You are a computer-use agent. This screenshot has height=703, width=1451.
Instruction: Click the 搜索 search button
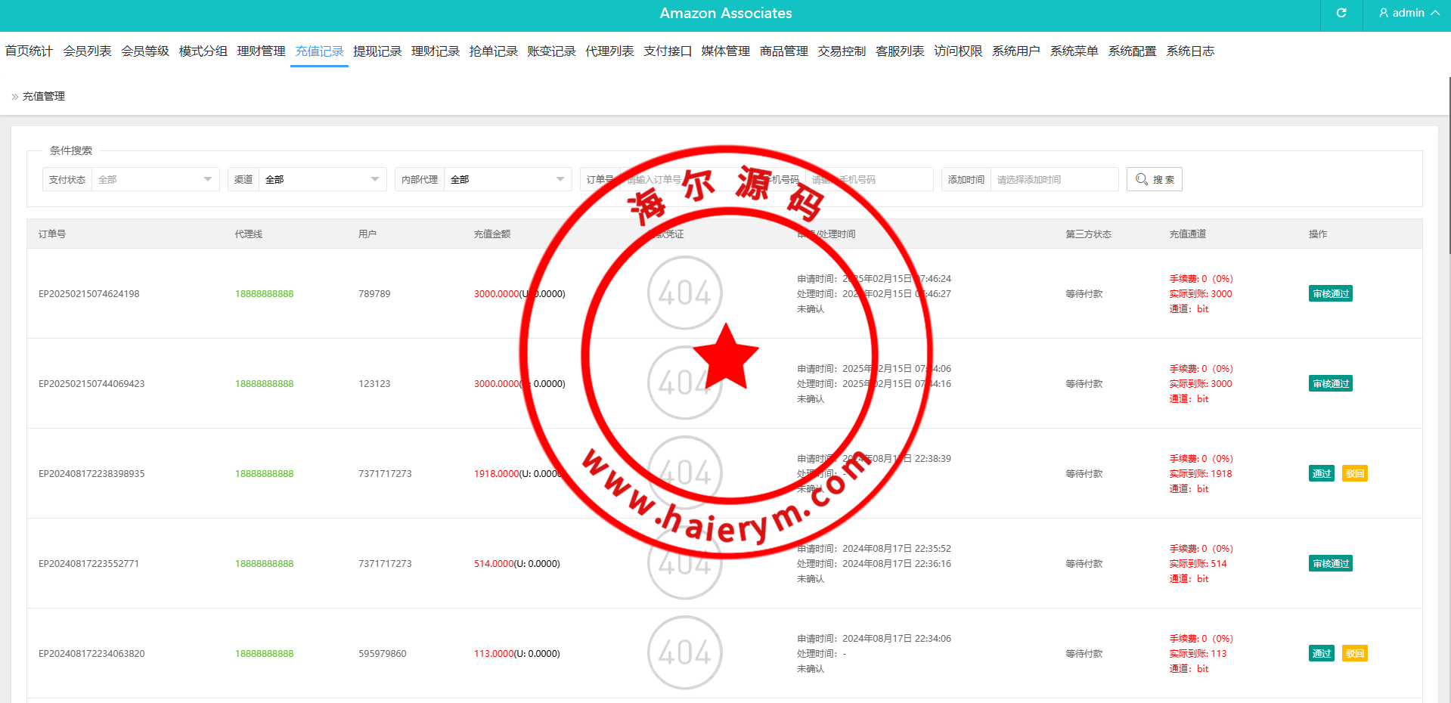pos(1154,179)
